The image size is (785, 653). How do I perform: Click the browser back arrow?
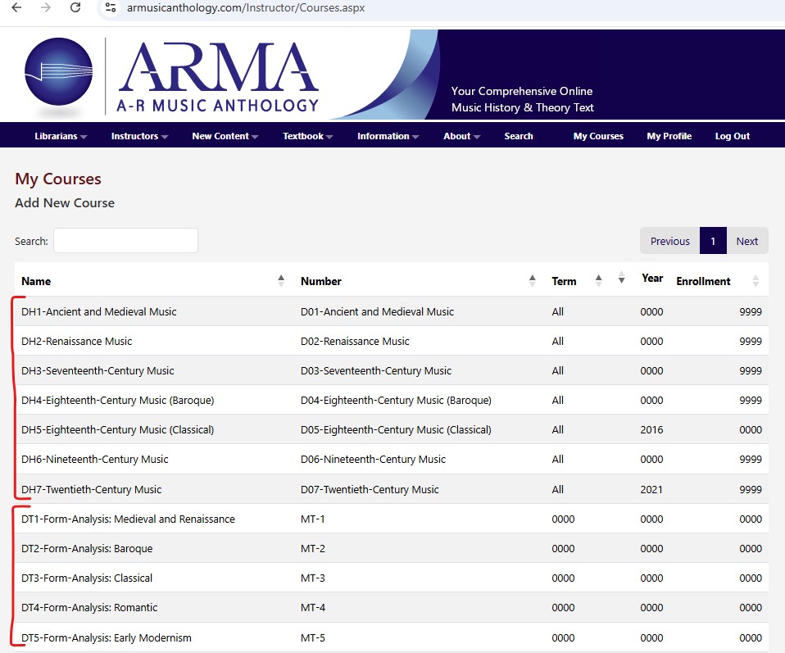[16, 7]
